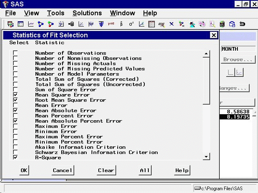
Task: Click the statistics list scroll-up arrow
Action: 206,53
